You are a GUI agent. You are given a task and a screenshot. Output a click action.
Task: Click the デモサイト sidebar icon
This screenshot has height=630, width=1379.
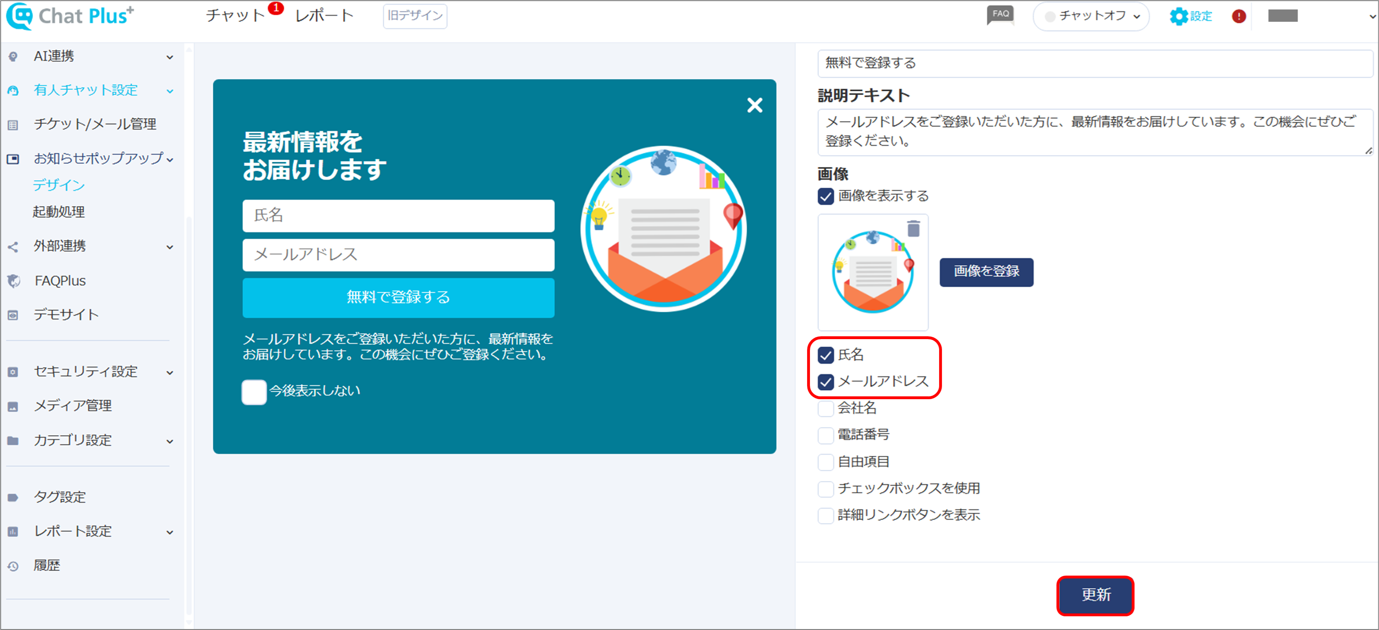coord(13,315)
